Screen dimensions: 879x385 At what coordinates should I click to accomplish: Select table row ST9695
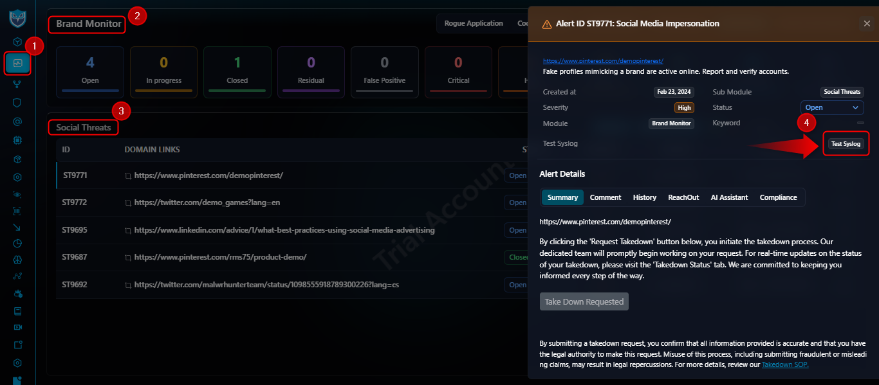point(291,230)
